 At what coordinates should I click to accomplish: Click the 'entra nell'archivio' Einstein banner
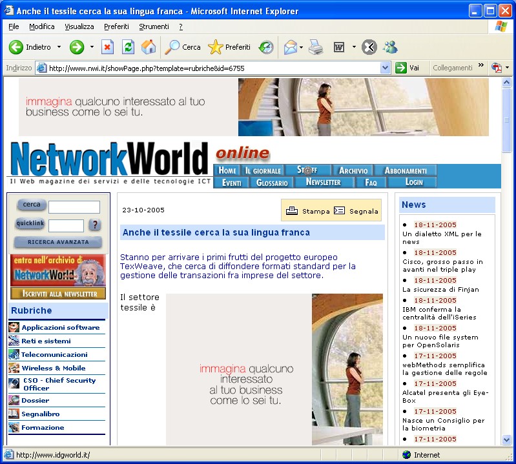pyautogui.click(x=58, y=270)
